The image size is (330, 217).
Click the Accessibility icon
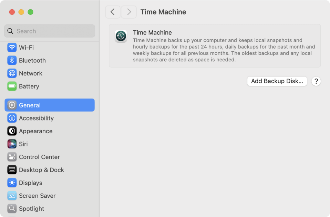(x=12, y=118)
